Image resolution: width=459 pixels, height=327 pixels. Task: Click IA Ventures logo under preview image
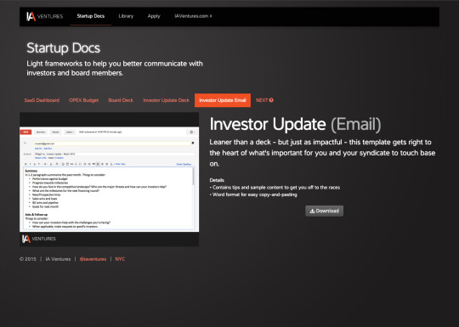(x=39, y=239)
